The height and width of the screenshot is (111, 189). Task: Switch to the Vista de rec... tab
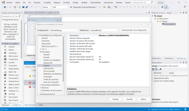point(182,58)
